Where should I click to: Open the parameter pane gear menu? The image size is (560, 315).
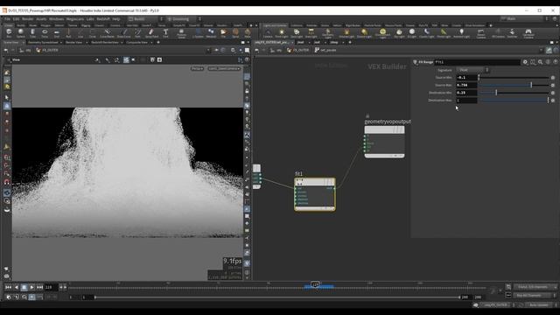click(x=525, y=62)
